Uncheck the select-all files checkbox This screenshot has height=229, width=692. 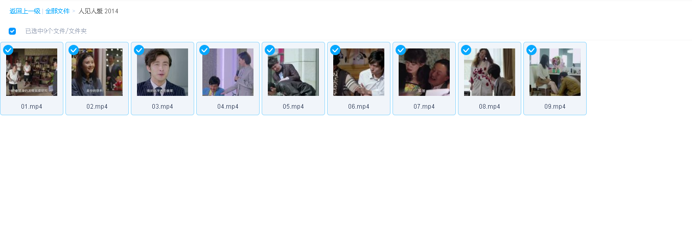(12, 31)
